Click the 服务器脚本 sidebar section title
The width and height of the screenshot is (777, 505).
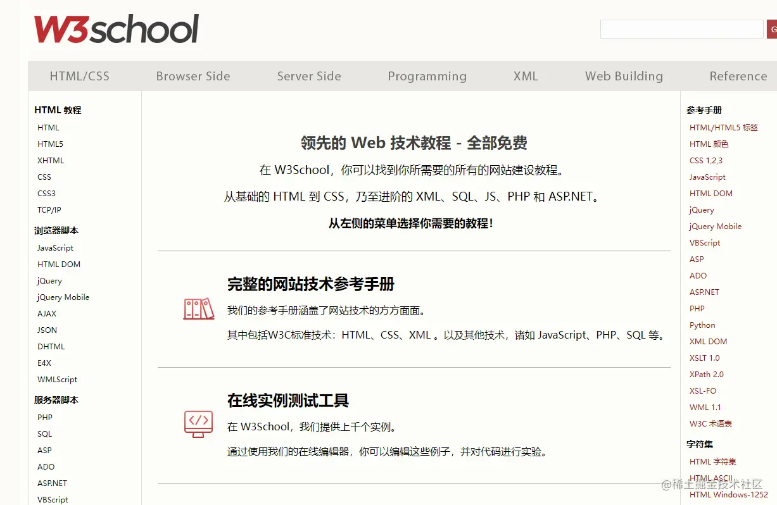tap(56, 400)
